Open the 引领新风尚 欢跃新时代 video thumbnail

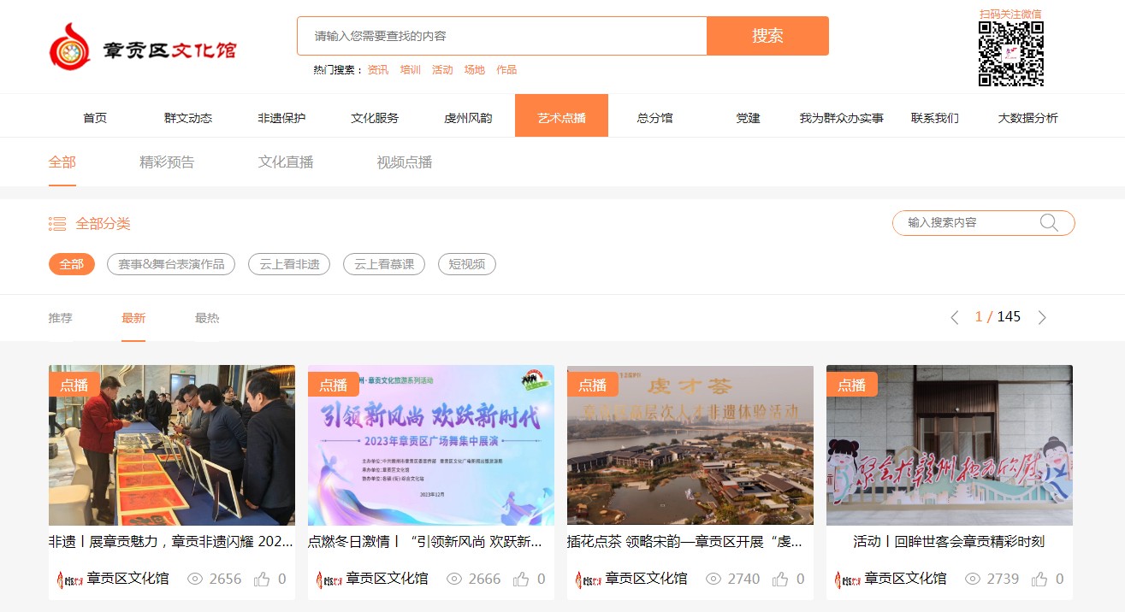pyautogui.click(x=430, y=444)
